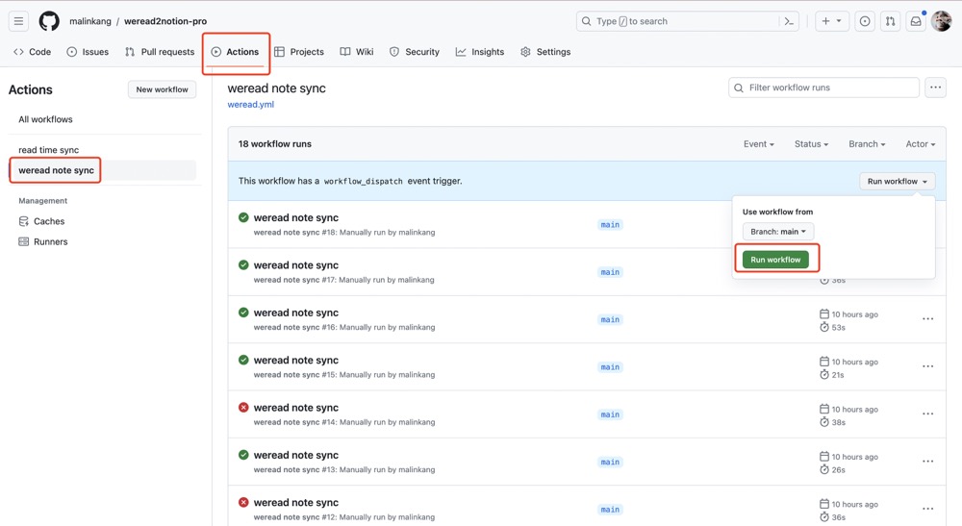Open the Security tab
The image size is (962, 526).
415,52
